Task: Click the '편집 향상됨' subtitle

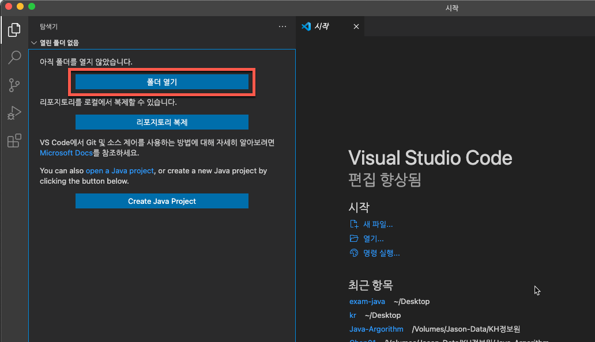Action: click(385, 180)
